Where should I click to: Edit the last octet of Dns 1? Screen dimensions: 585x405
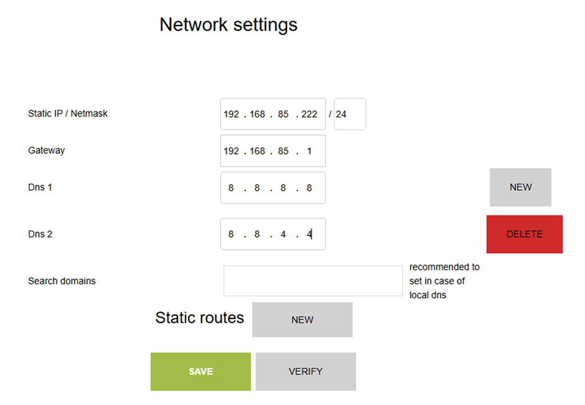coord(309,188)
